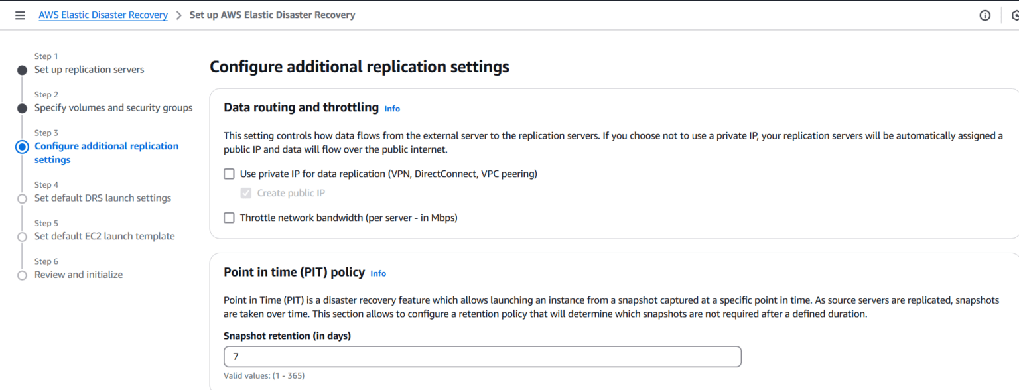This screenshot has width=1019, height=390.
Task: Click the disabled Create public IP checkbox
Action: [246, 193]
